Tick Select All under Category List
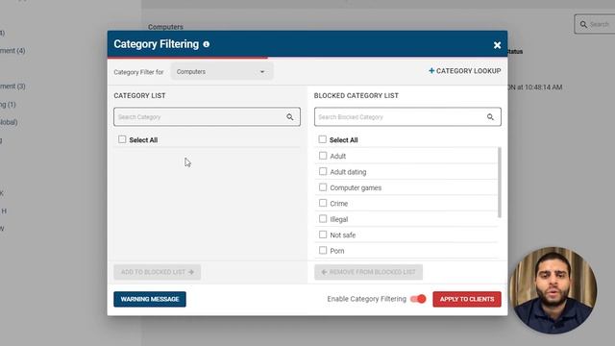 point(122,139)
